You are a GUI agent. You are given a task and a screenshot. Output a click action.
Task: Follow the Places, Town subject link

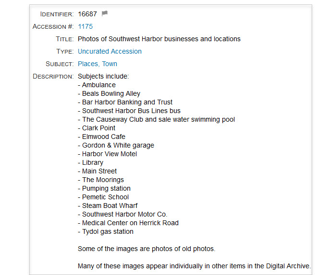(x=98, y=64)
